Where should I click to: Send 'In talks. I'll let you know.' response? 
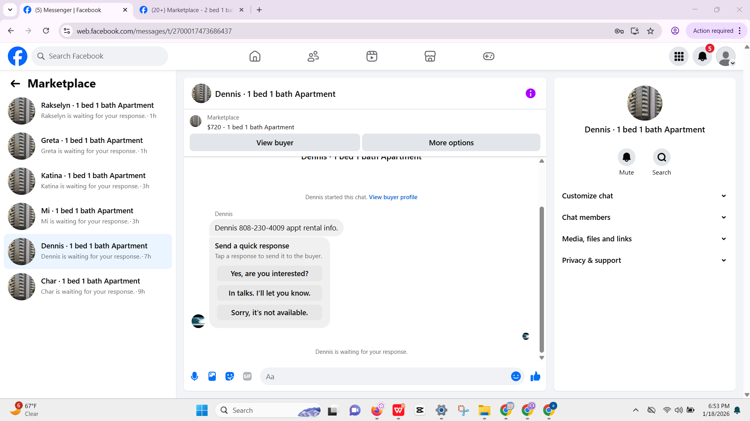(x=269, y=293)
